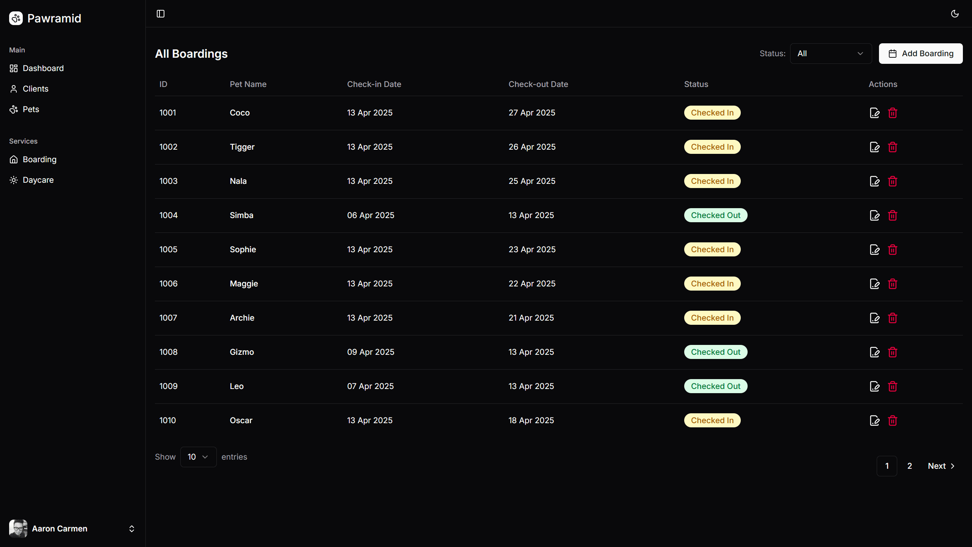Delete Tigger's boarding record
Screen dimensions: 972x547
(x=893, y=147)
